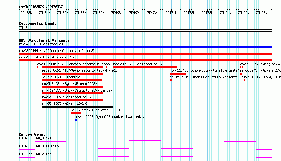
Task: Open the nsv6415363 (Sedlazeck2020) label
Action: pos(138,64)
